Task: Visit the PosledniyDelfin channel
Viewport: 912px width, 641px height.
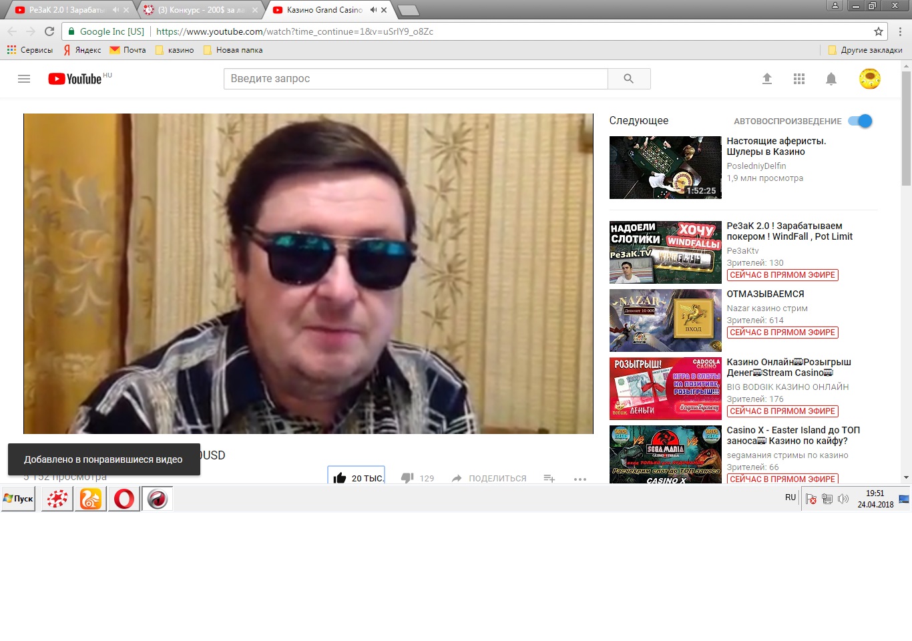Action: (x=756, y=166)
